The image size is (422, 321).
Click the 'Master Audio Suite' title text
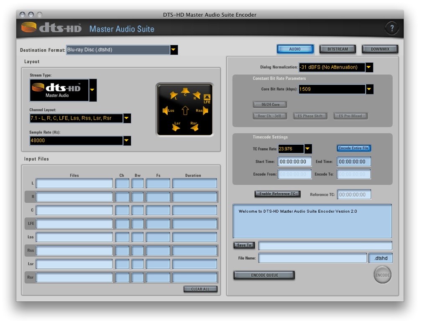[122, 29]
